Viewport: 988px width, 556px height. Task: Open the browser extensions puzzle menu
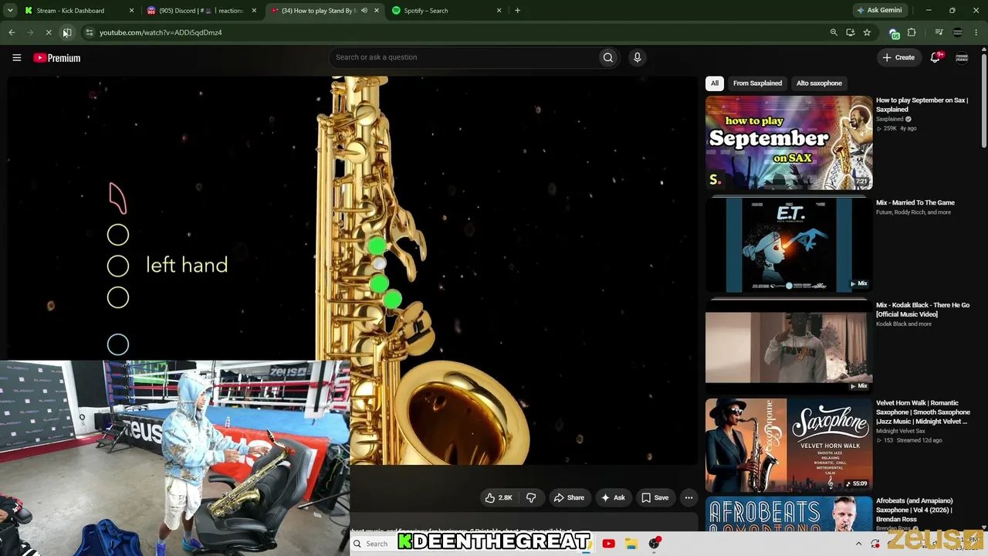coord(912,32)
